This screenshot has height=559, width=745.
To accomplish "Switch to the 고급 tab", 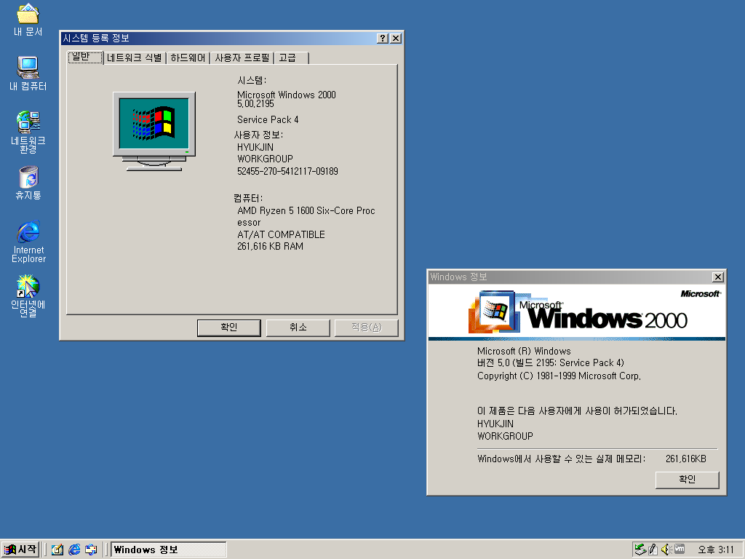I will click(291, 58).
